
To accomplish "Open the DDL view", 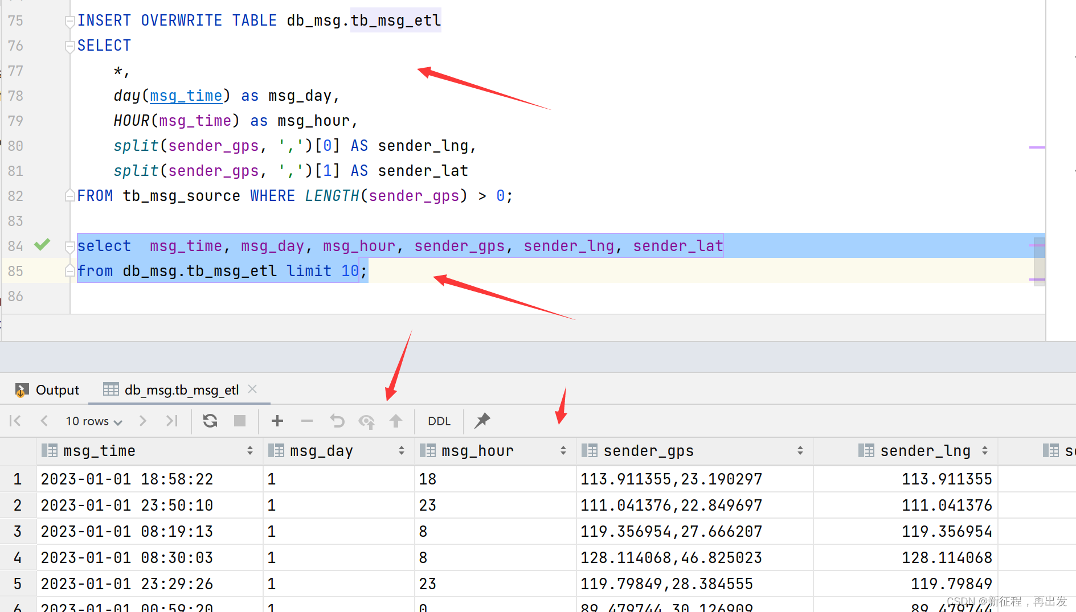I will pos(439,421).
